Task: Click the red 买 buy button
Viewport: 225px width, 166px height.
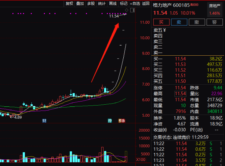Action: click(x=161, y=22)
